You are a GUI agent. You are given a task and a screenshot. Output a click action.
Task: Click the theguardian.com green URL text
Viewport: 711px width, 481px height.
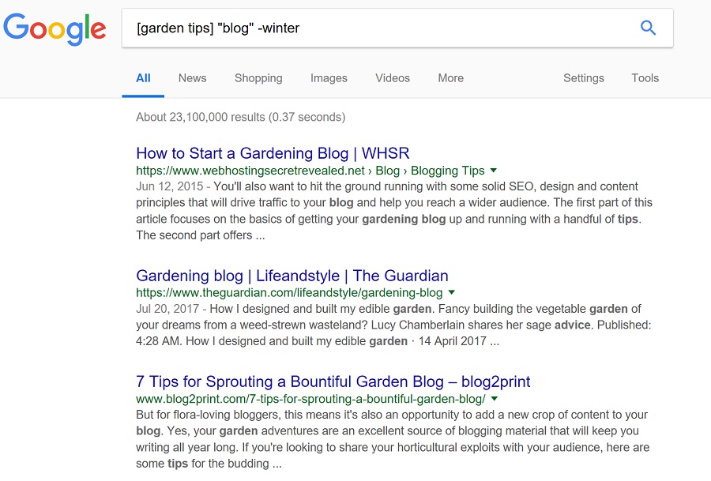coord(289,292)
